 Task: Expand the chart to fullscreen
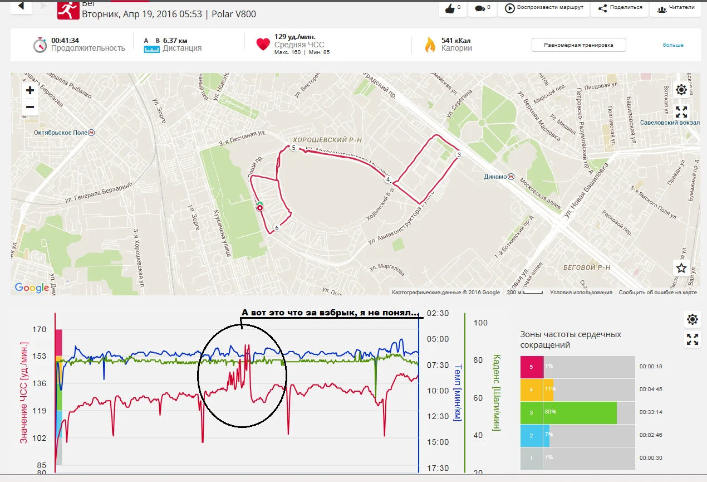[x=692, y=339]
